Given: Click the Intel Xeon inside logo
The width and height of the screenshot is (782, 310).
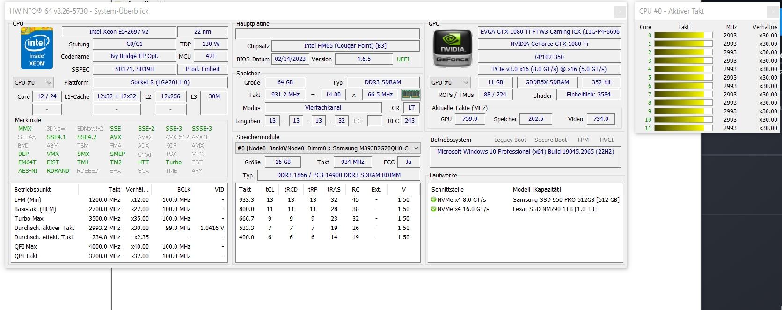Looking at the screenshot, I should pyautogui.click(x=37, y=48).
